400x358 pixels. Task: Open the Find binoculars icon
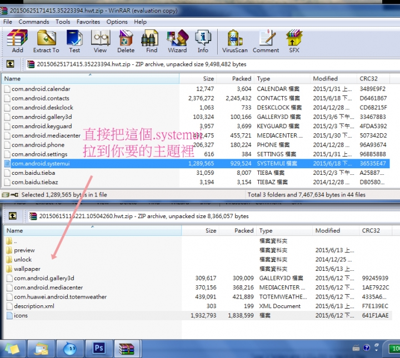click(152, 41)
